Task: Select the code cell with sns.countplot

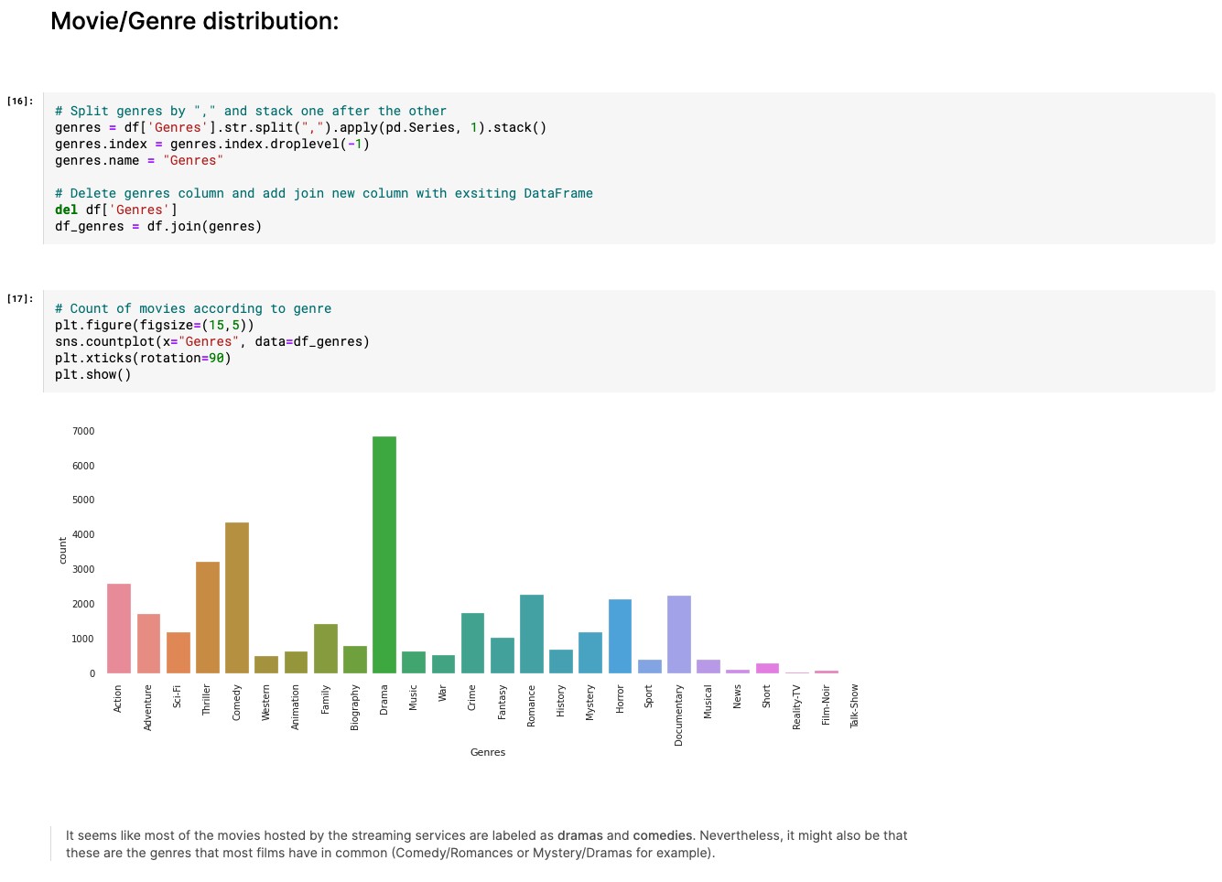Action: (x=366, y=340)
